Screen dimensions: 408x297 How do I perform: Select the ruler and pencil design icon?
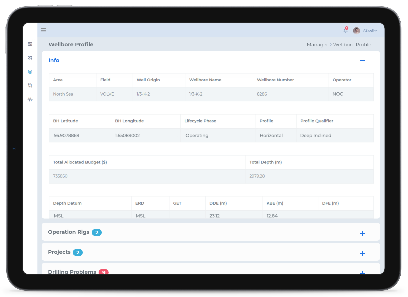(30, 58)
